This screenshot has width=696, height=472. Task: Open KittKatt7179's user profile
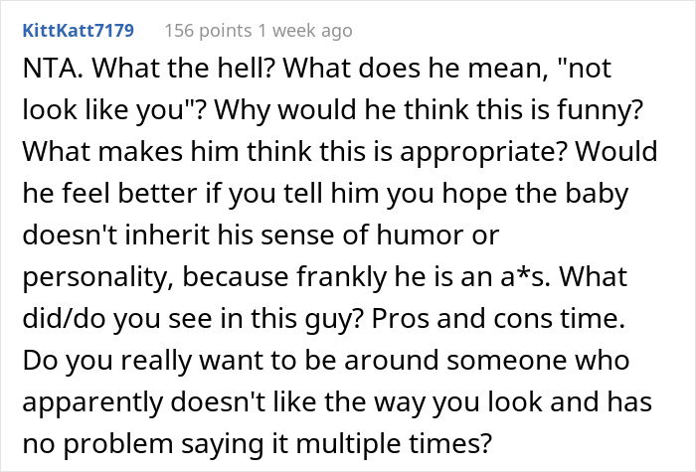pos(79,31)
